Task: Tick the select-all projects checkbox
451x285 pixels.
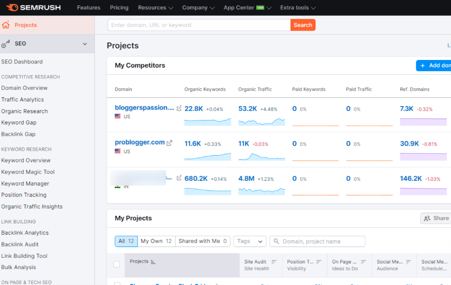Action: (x=116, y=264)
